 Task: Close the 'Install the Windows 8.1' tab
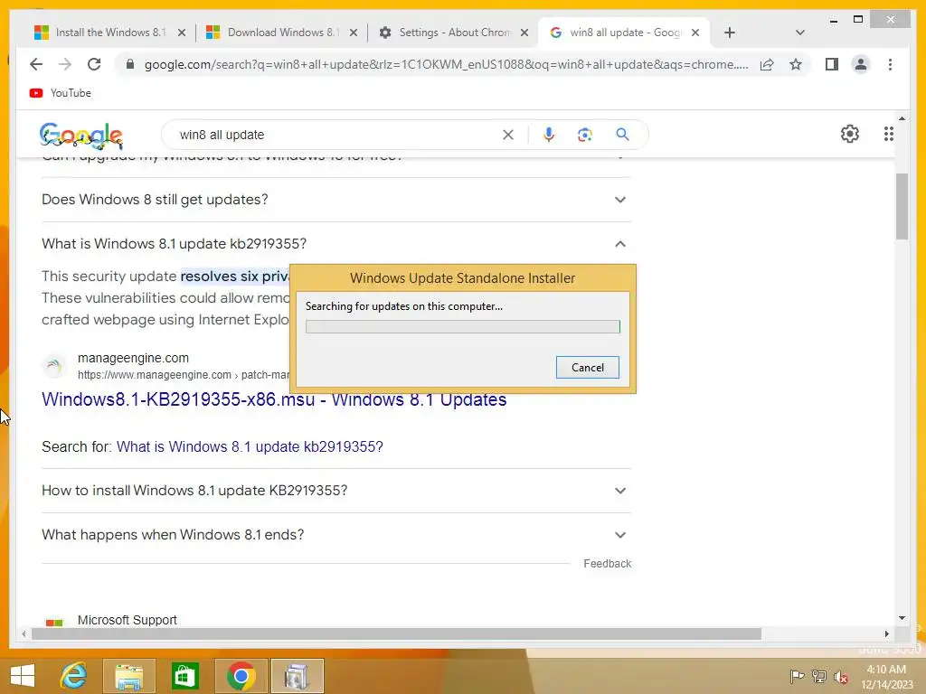click(182, 33)
